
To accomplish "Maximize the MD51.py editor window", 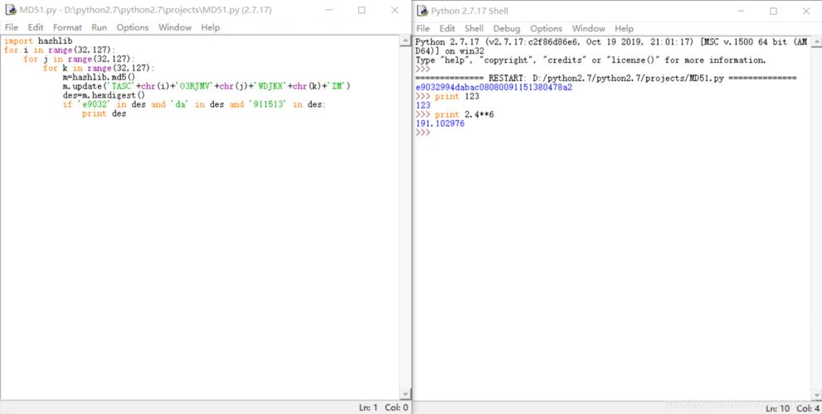I will (362, 10).
